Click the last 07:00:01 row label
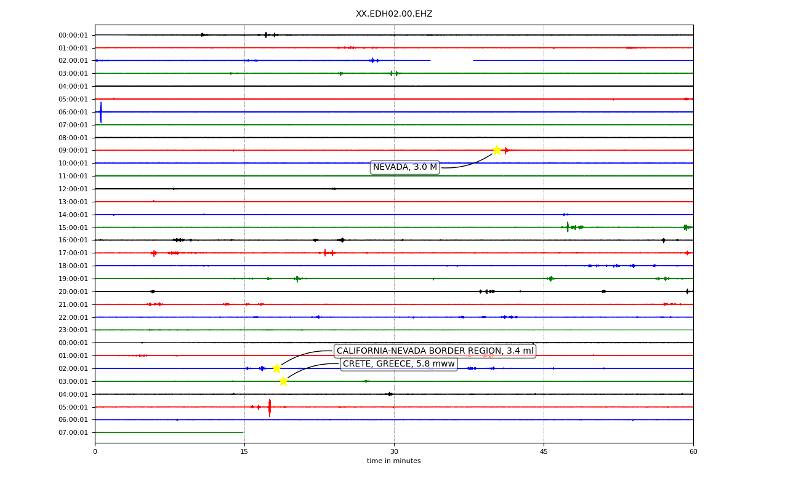 (73, 432)
